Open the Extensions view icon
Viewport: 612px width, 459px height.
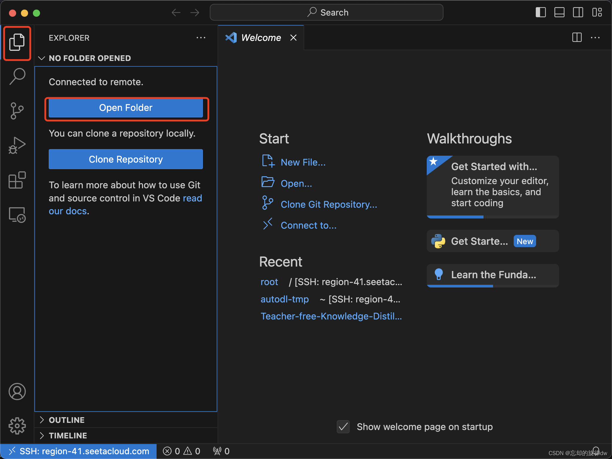tap(17, 180)
